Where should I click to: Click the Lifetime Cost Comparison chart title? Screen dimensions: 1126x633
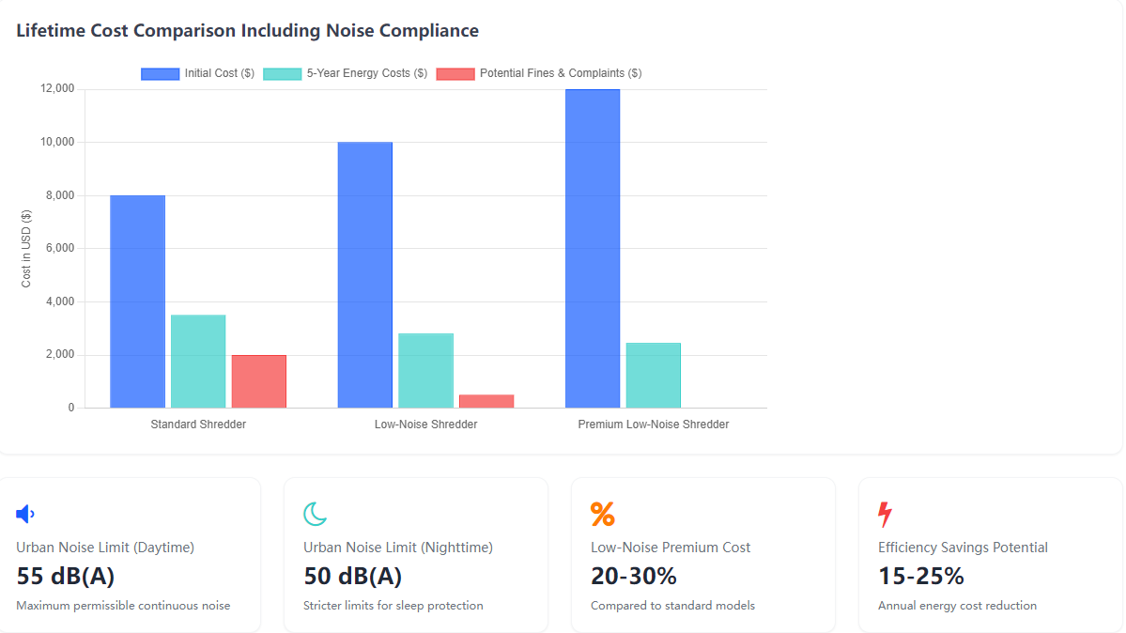(247, 31)
